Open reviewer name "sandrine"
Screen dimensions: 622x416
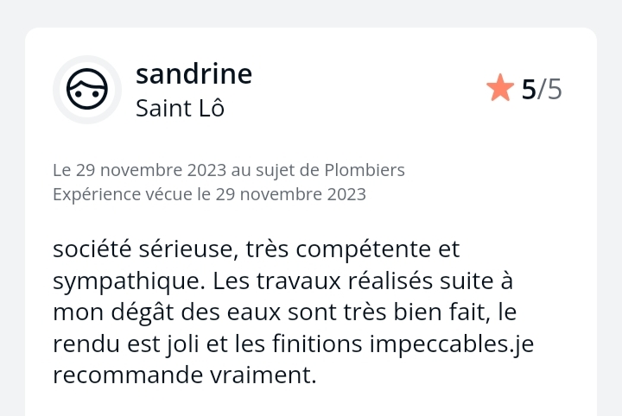click(x=194, y=74)
